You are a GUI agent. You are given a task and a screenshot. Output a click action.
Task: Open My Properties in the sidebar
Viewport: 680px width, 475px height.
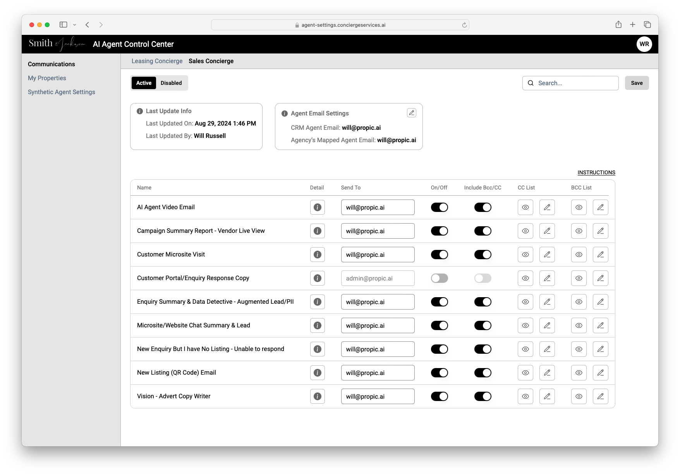point(47,78)
